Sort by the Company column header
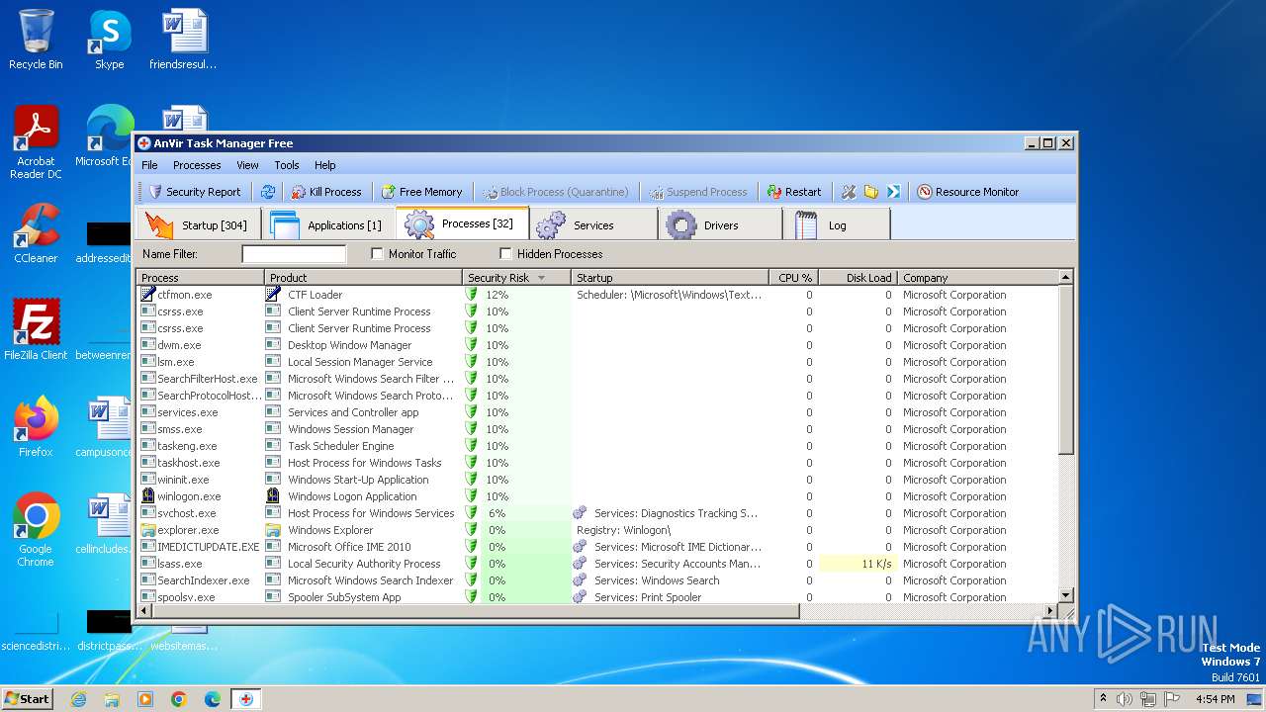 point(978,278)
